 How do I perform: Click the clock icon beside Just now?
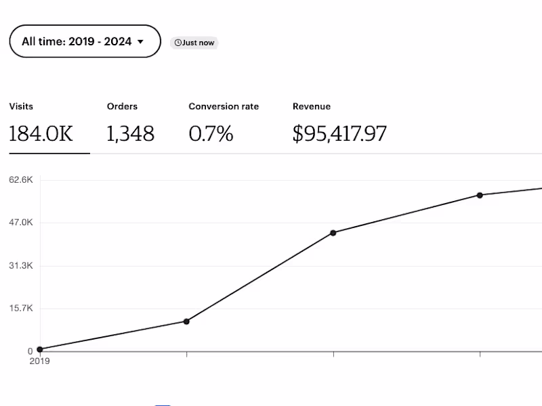click(x=178, y=43)
